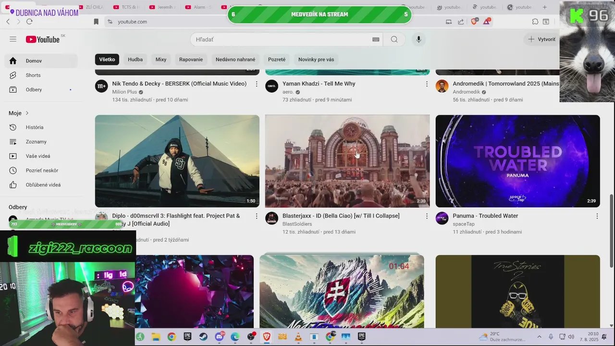This screenshot has width=615, height=346.
Task: Switch to the Alarm browser tab
Action: [198, 7]
